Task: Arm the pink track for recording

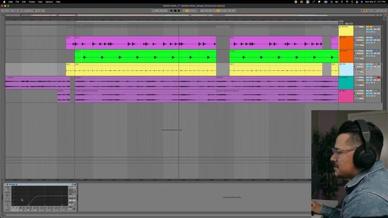Action: tap(378, 91)
